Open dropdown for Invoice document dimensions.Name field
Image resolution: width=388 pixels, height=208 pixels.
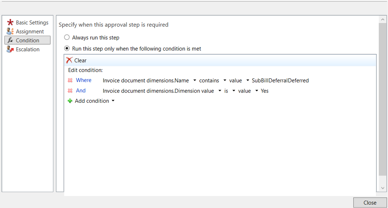pyautogui.click(x=195, y=80)
